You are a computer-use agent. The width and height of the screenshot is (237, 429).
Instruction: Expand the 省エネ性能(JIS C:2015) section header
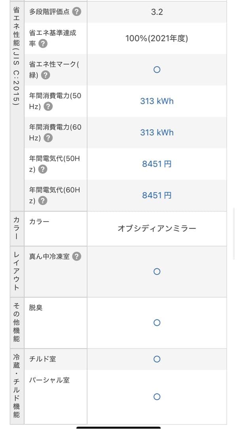pyautogui.click(x=16, y=105)
